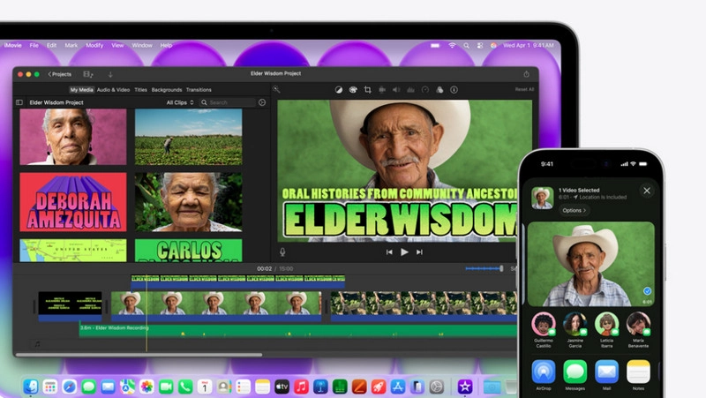Share via AirDrop on iPhone
706x398 pixels.
click(544, 372)
